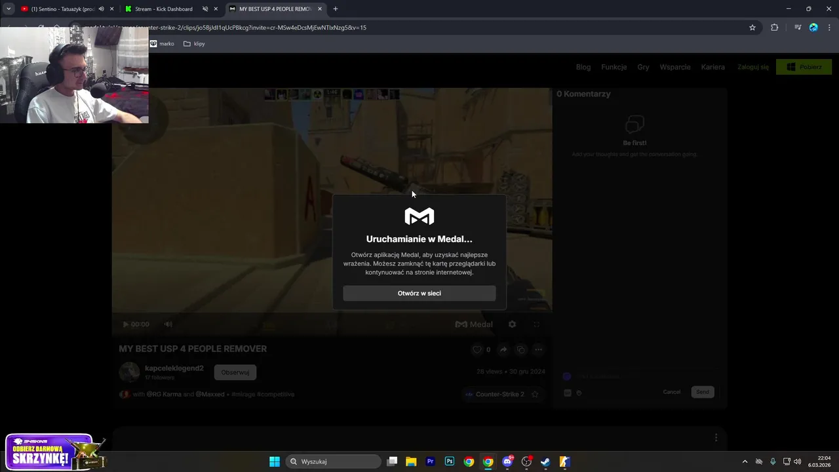Open Task View on the taskbar
This screenshot has width=839, height=472.
392,462
